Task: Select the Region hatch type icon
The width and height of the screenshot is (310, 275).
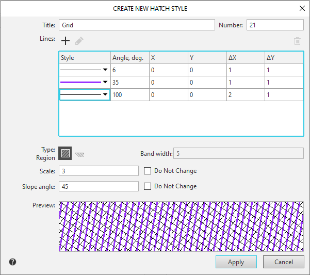Action: (65, 153)
